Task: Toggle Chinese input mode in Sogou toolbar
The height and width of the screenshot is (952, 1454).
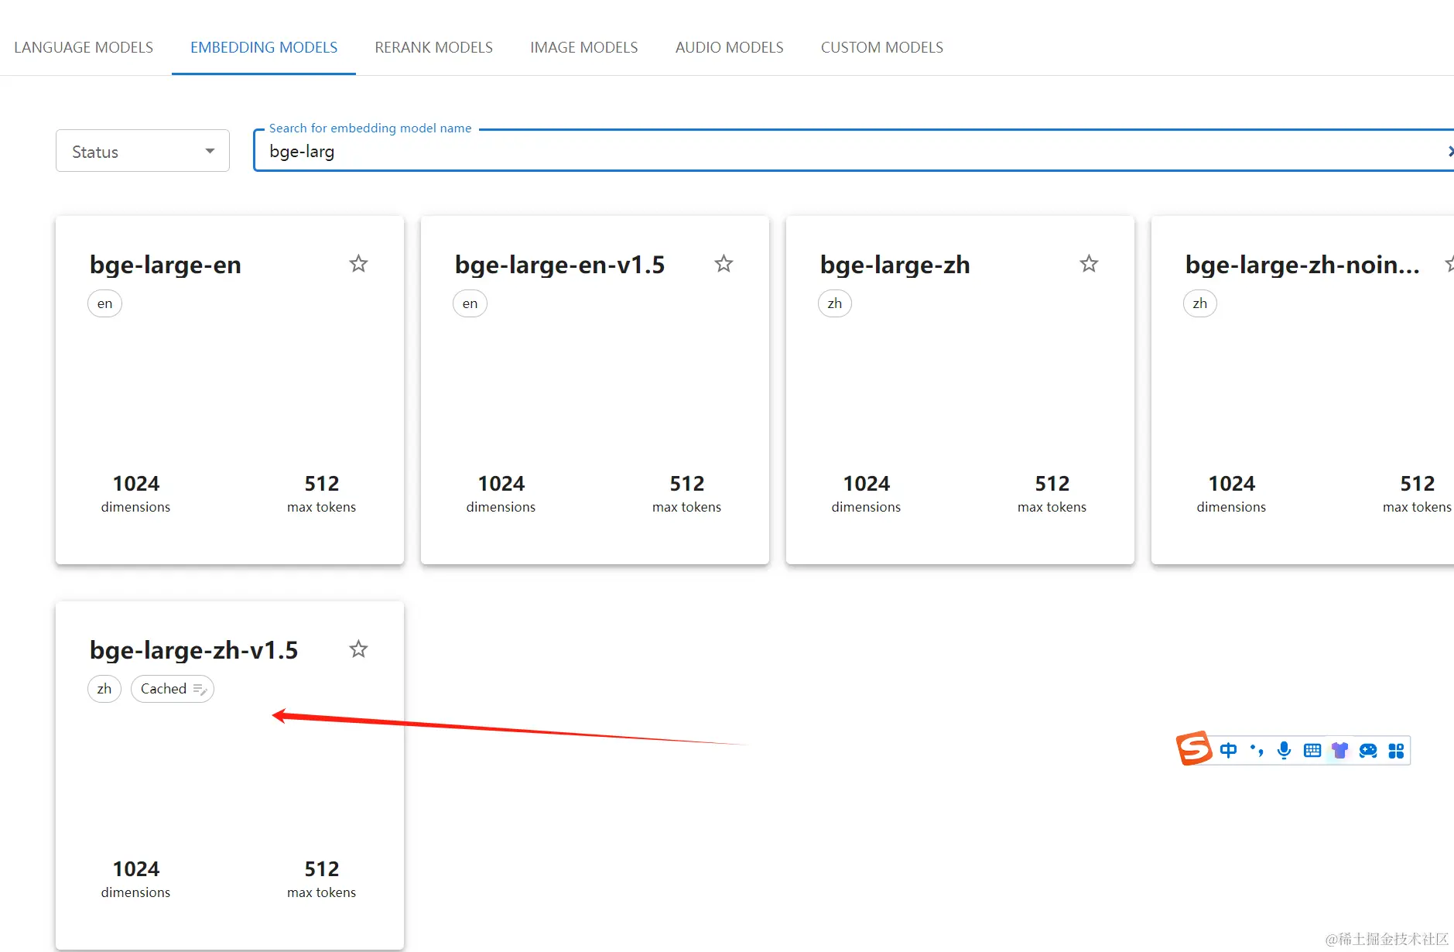Action: tap(1228, 750)
